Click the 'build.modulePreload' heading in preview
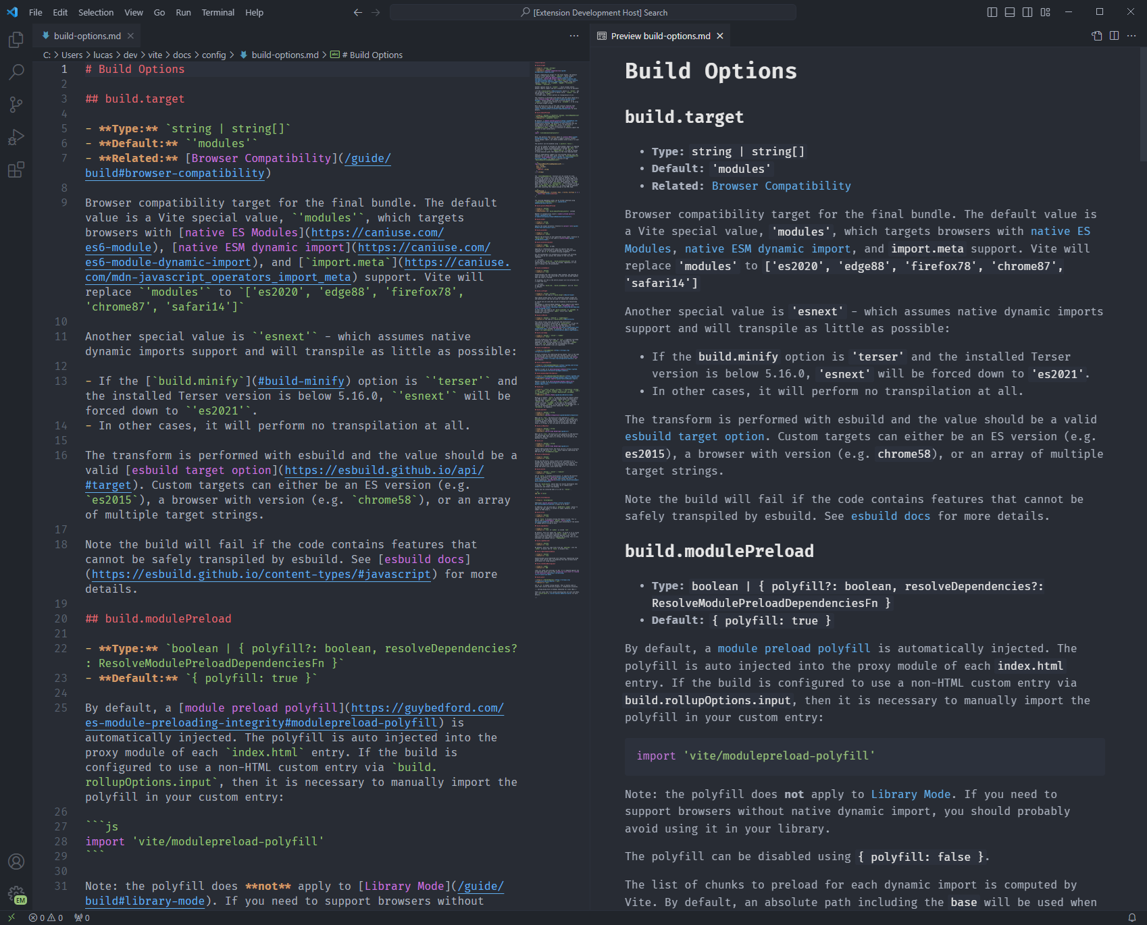1147x925 pixels. [x=719, y=551]
